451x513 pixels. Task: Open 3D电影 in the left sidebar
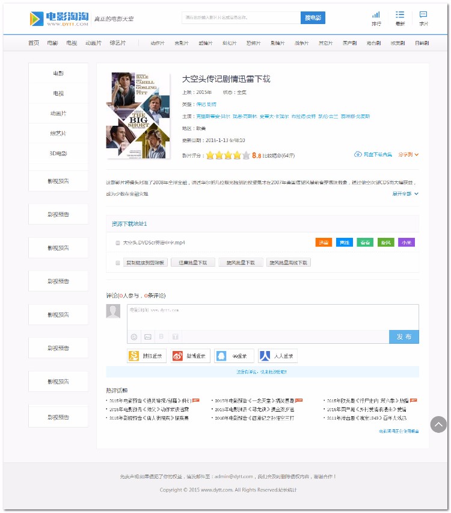click(x=58, y=154)
